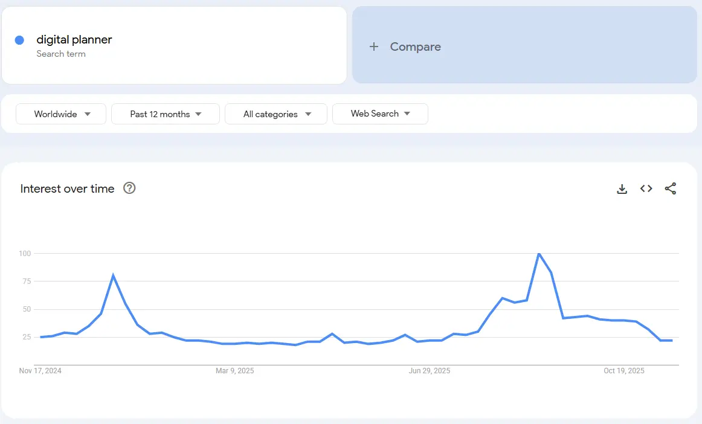Click the Nov 17, 2024 axis label
Image resolution: width=702 pixels, height=424 pixels.
point(40,371)
